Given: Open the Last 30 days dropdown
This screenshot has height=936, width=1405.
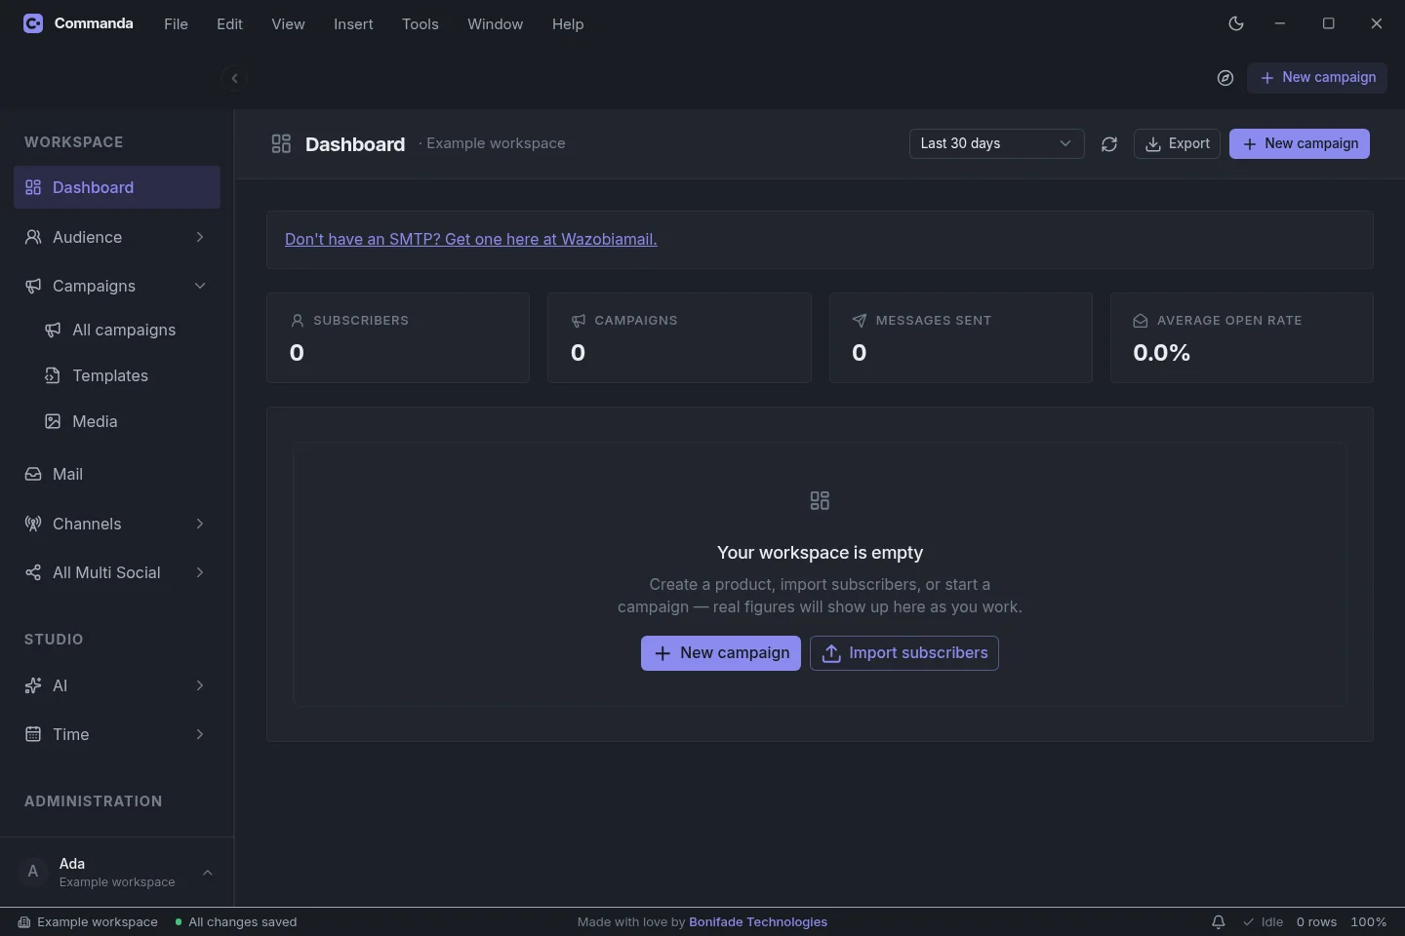Looking at the screenshot, I should (996, 144).
